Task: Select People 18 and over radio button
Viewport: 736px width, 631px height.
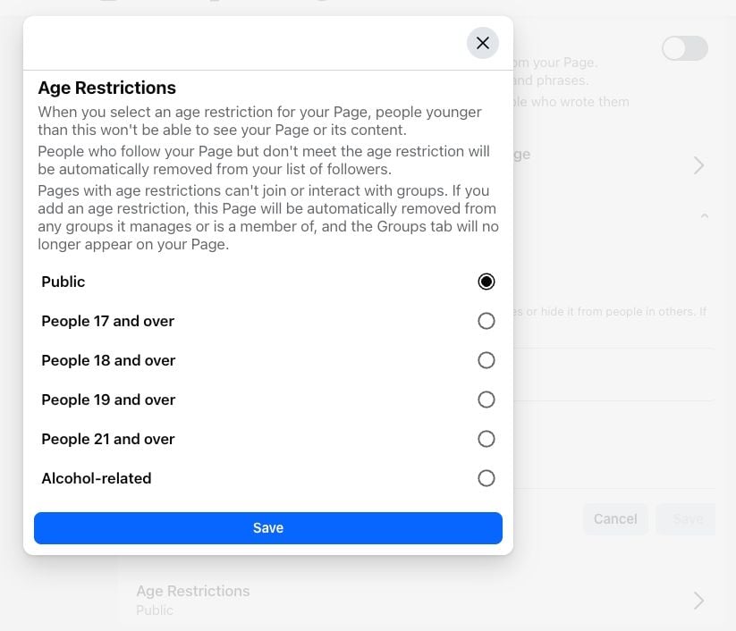Action: click(x=486, y=360)
